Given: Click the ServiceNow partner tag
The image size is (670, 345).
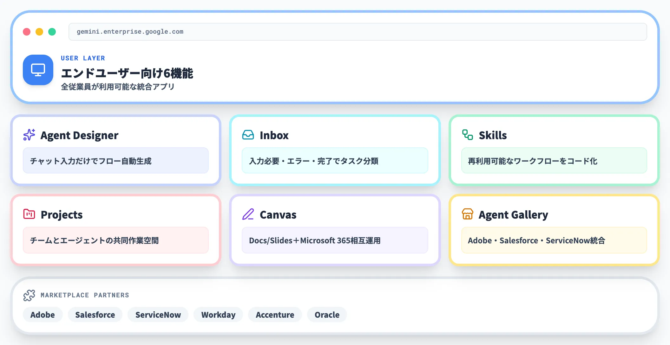Looking at the screenshot, I should [158, 315].
